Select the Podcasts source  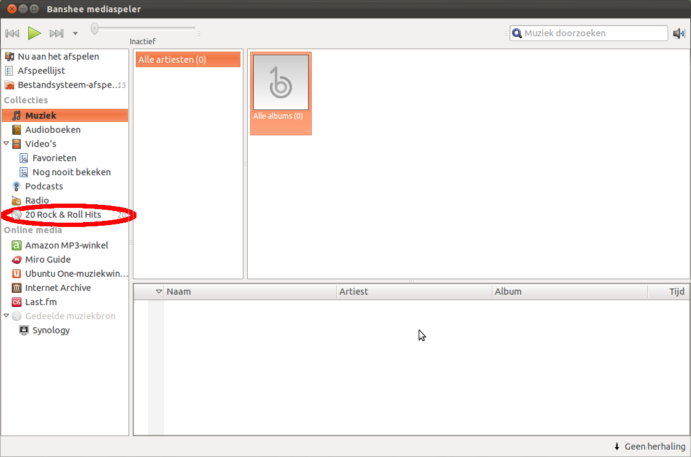tap(44, 186)
